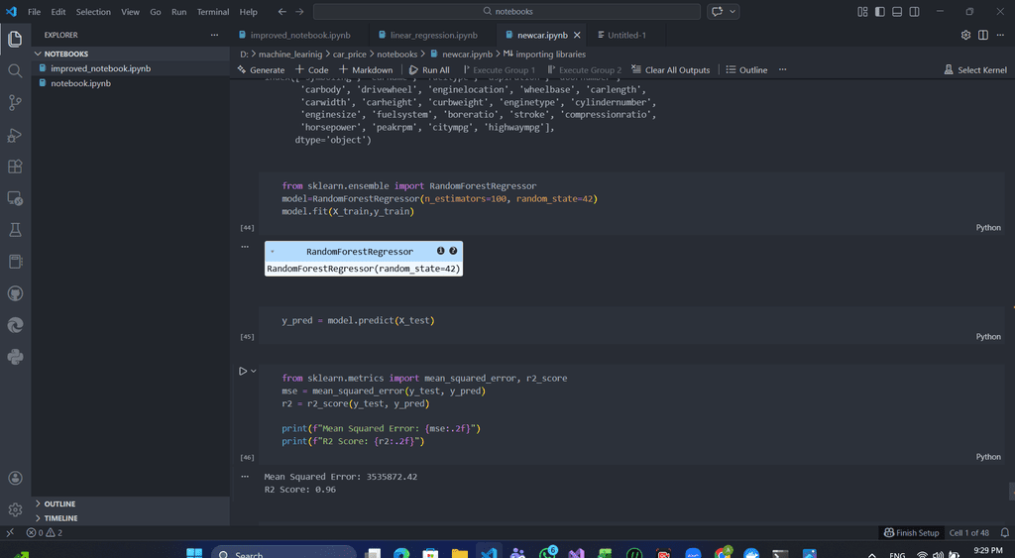The image size is (1015, 558).
Task: Collapse the NOTEBOOKS folder section
Action: click(65, 54)
